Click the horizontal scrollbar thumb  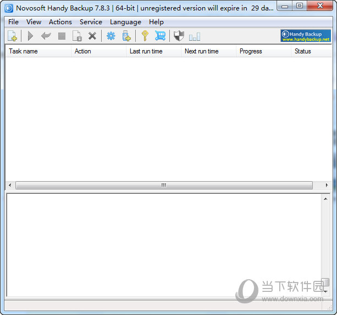(164, 185)
